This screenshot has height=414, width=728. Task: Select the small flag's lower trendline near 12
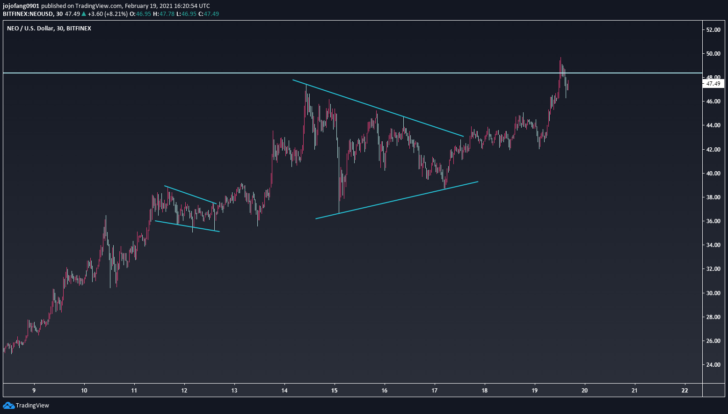[187, 226]
